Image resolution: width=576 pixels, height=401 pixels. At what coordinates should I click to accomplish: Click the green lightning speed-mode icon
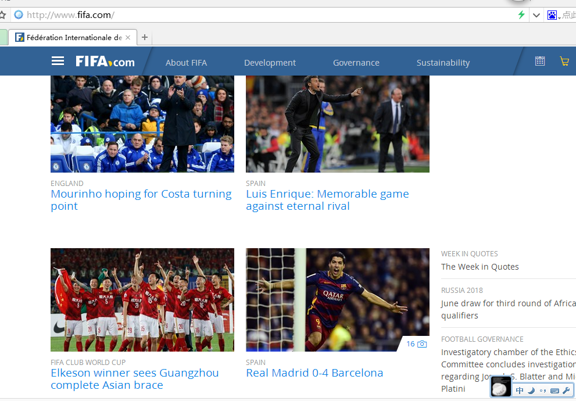(x=521, y=15)
